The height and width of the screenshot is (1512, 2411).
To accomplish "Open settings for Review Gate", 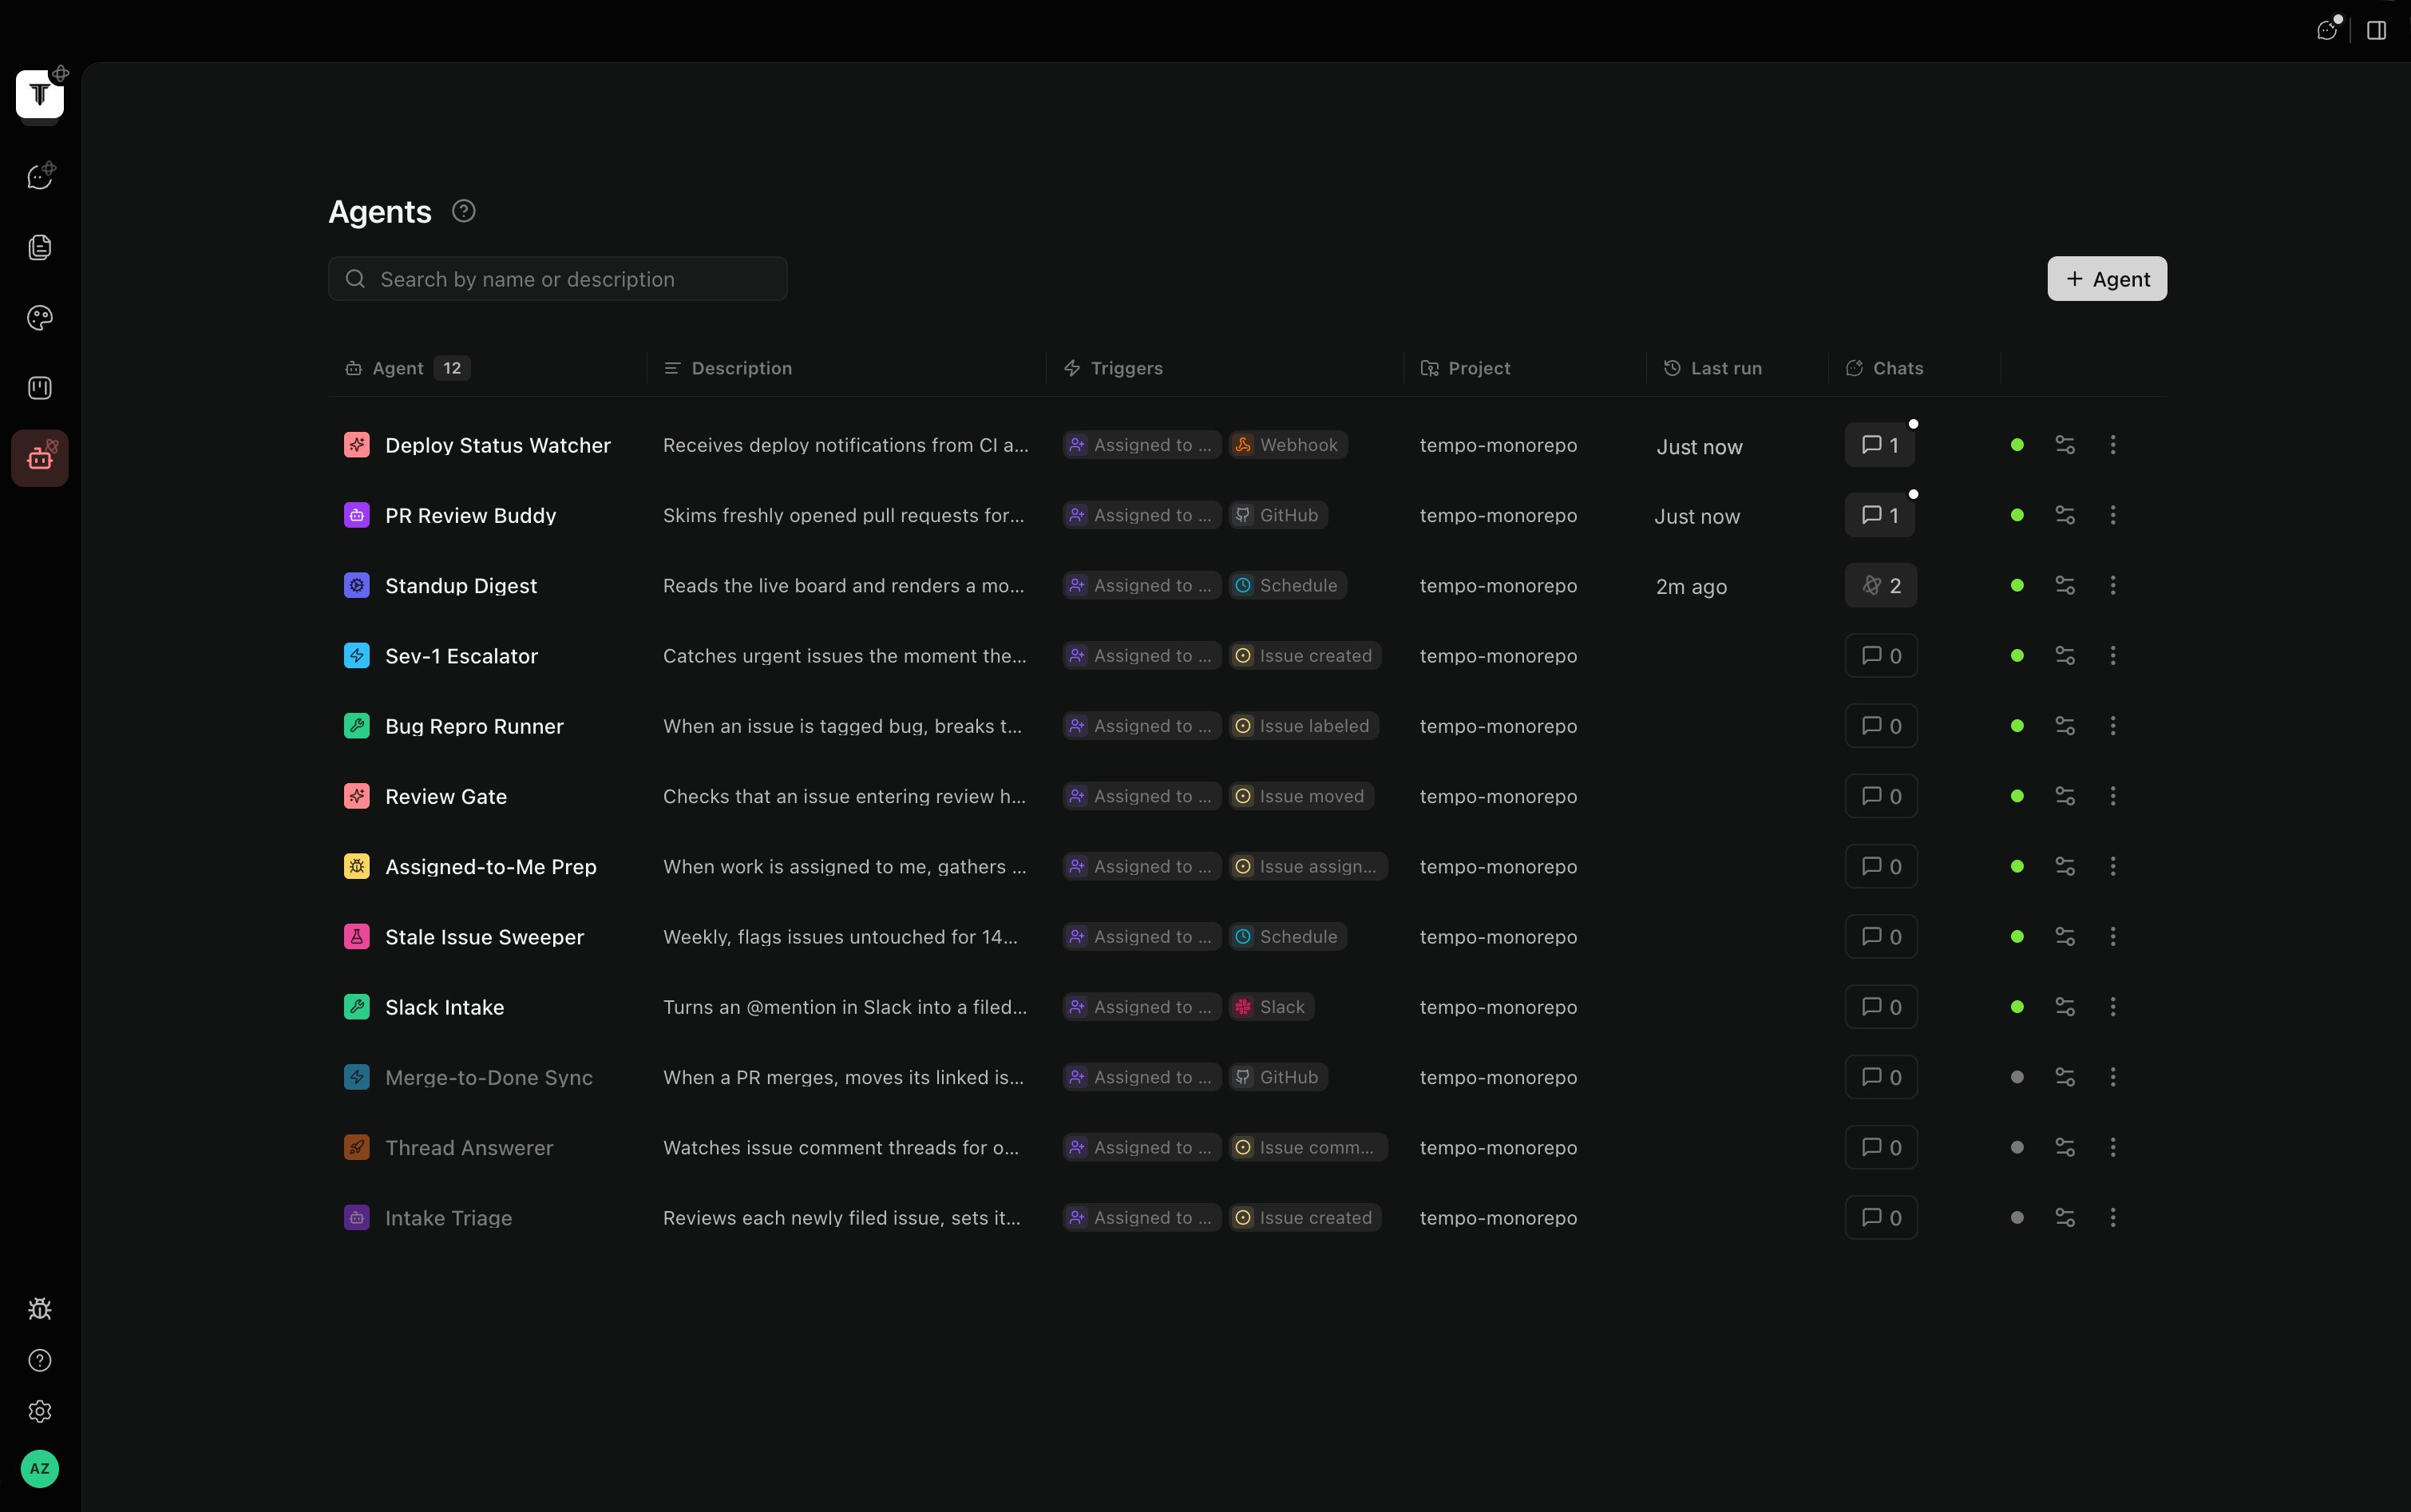I will 2065,796.
